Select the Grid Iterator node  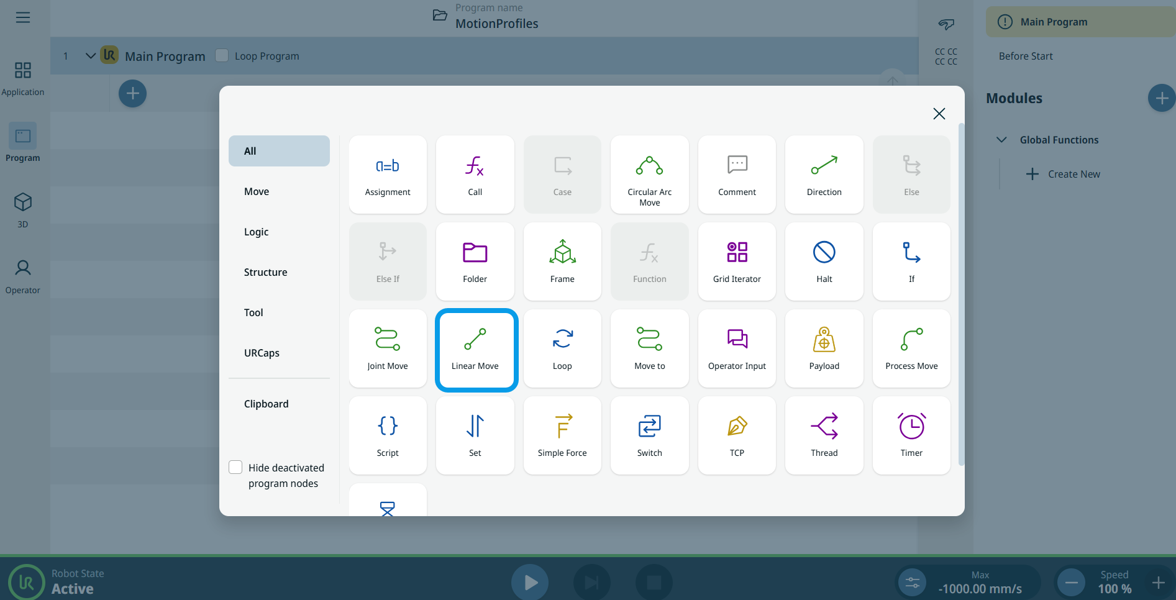click(737, 261)
